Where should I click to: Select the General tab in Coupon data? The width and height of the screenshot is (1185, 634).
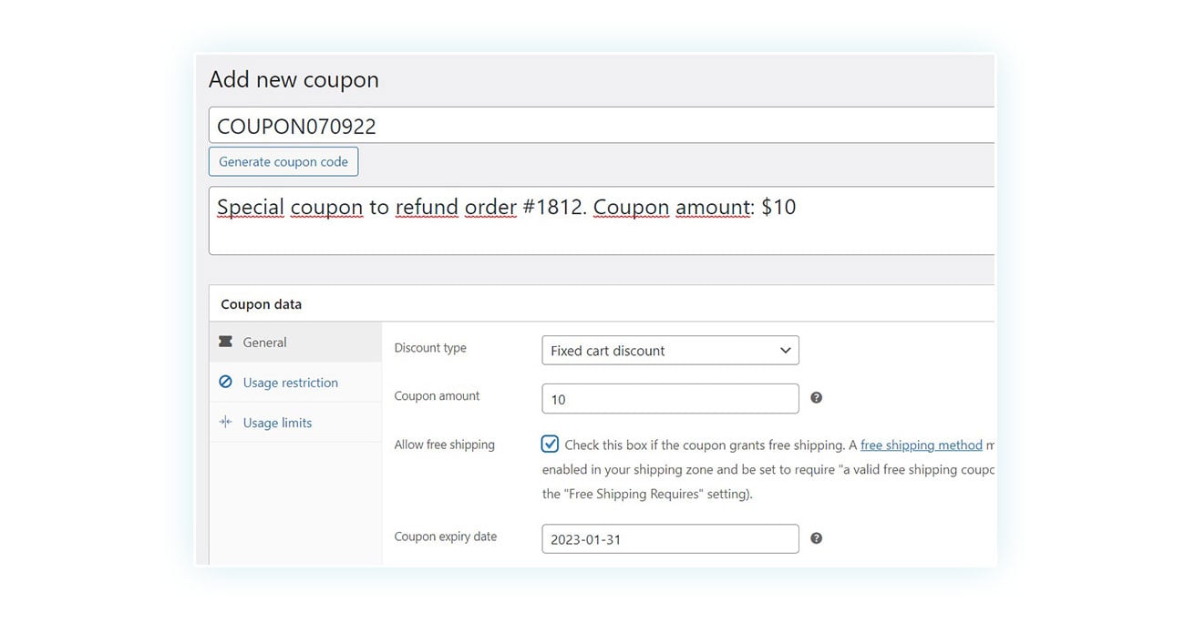[x=264, y=342]
